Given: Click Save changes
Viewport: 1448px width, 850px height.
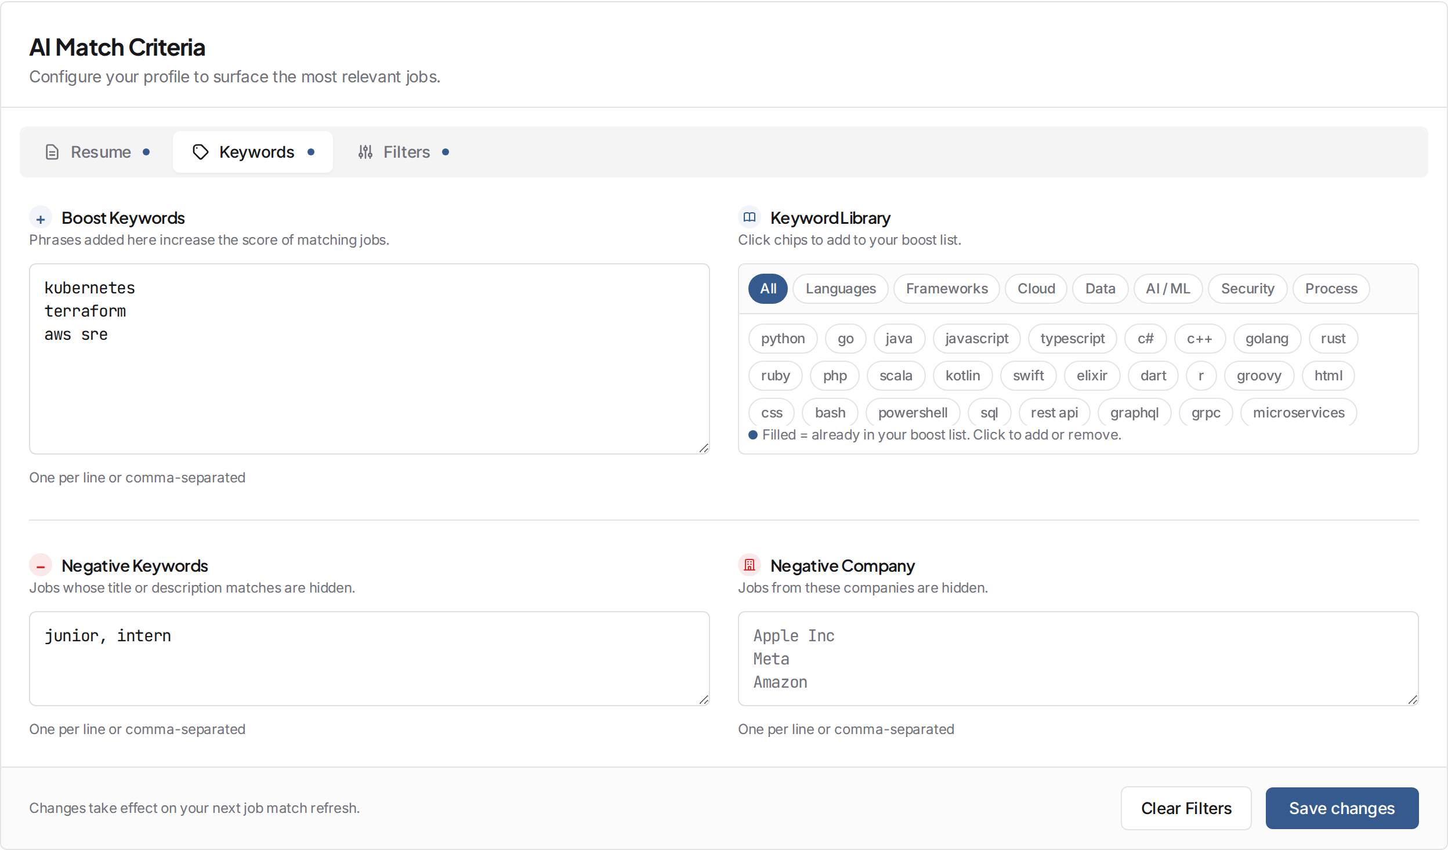Looking at the screenshot, I should (1342, 808).
